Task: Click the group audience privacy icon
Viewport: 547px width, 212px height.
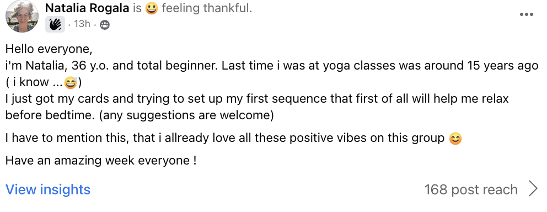Action: pyautogui.click(x=105, y=25)
